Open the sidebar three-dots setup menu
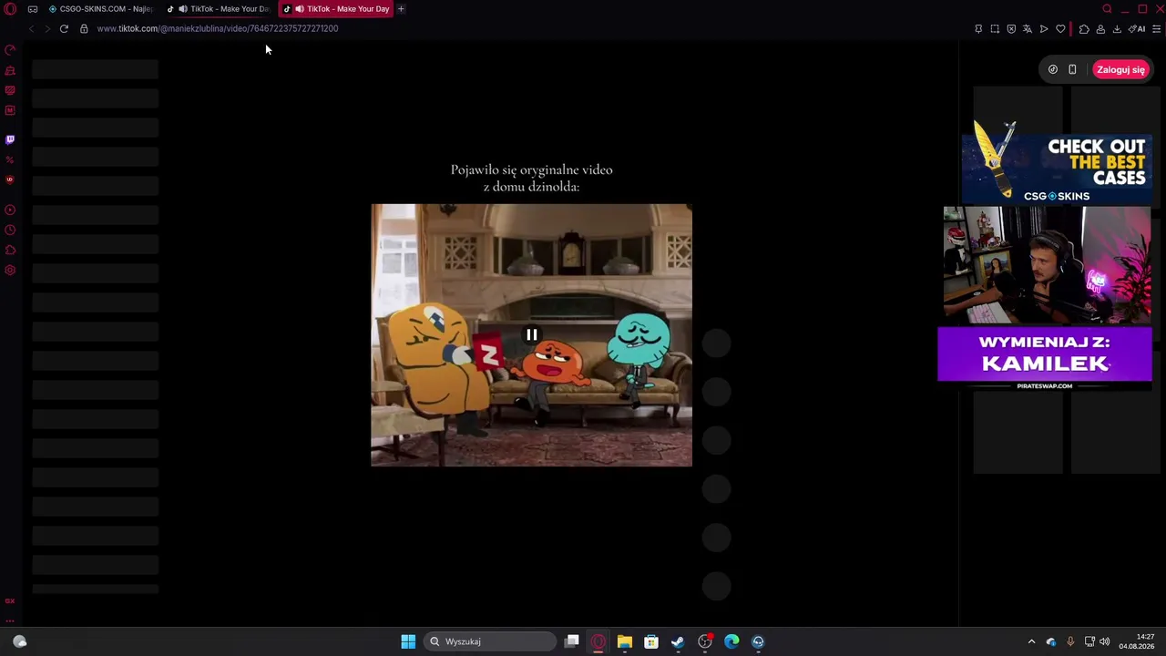 click(x=10, y=620)
